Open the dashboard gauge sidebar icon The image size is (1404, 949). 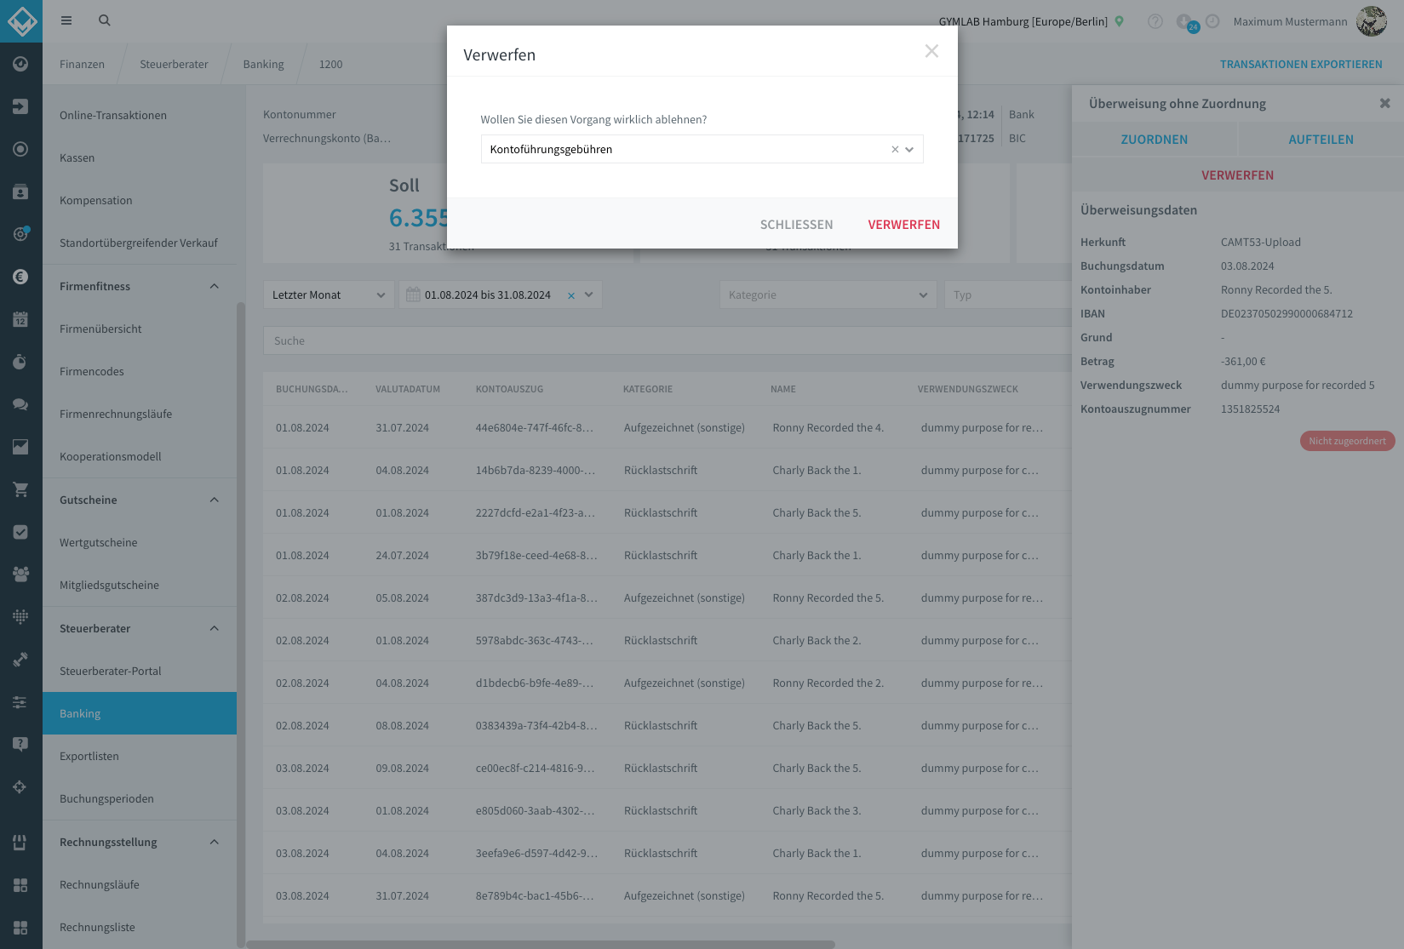point(21,64)
